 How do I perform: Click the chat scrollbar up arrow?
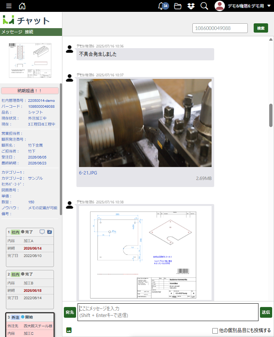pos(271,40)
